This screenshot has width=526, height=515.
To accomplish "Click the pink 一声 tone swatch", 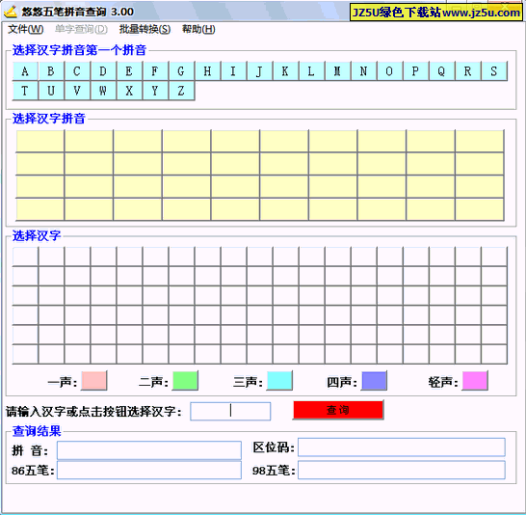I will (x=94, y=381).
